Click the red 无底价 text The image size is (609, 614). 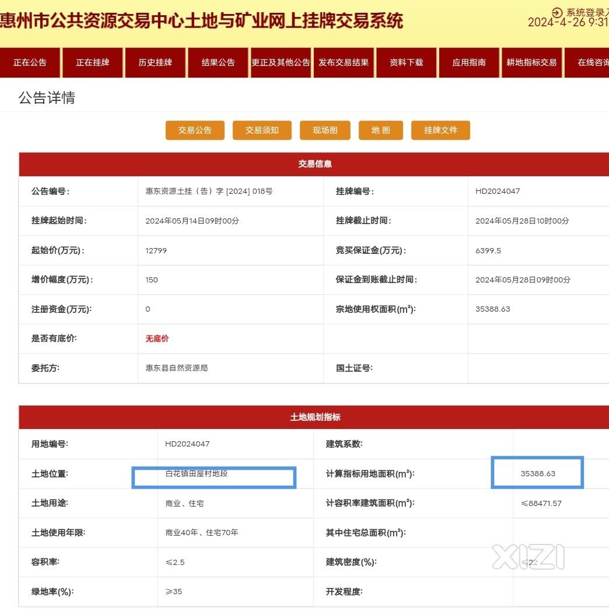[x=157, y=339]
